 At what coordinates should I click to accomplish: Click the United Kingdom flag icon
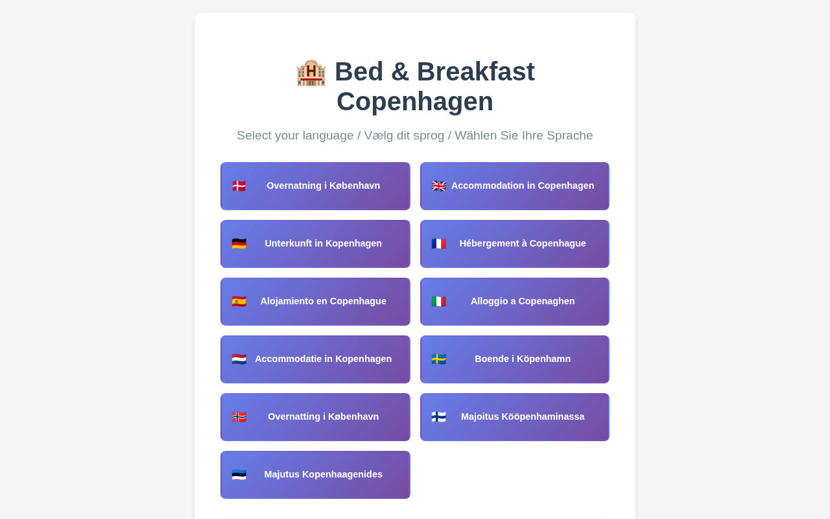pos(439,186)
